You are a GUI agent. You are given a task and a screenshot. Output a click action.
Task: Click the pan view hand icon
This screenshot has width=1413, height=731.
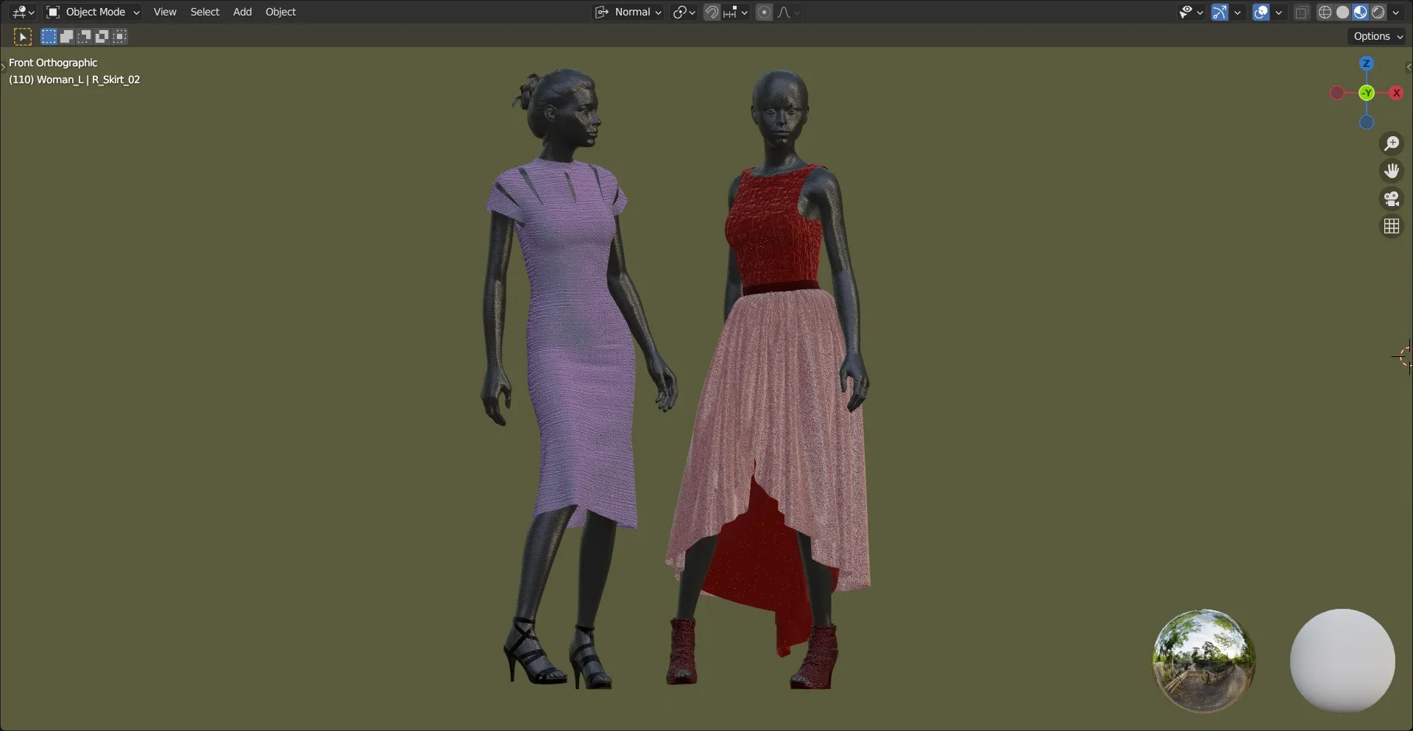[1391, 171]
